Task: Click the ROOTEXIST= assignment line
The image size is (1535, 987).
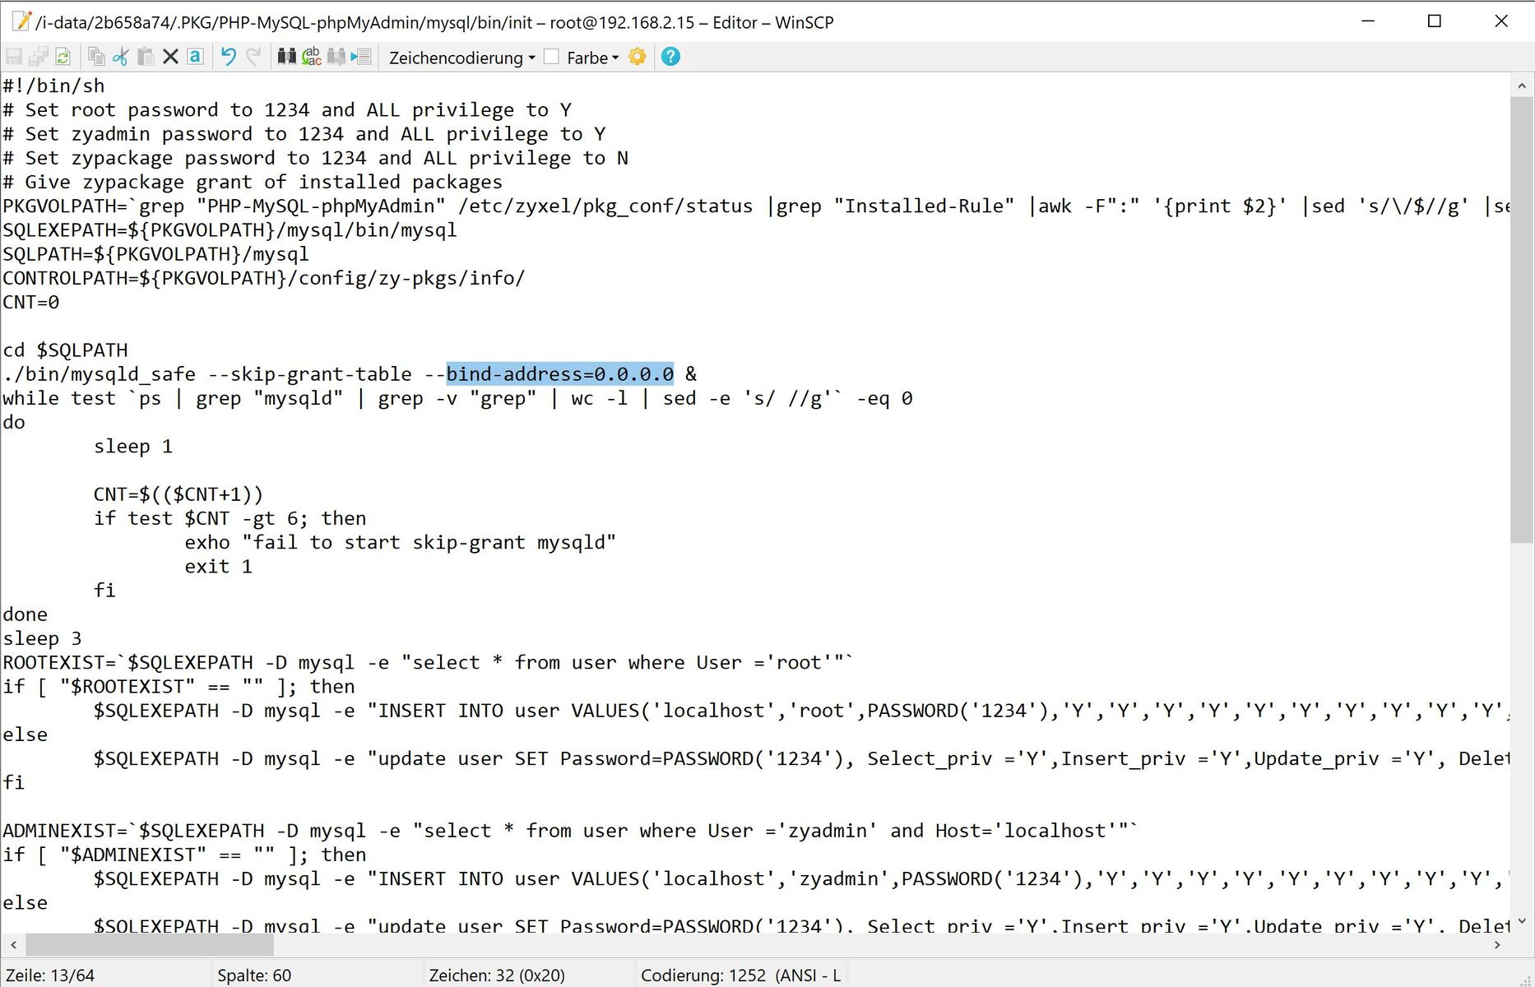Action: click(x=428, y=662)
